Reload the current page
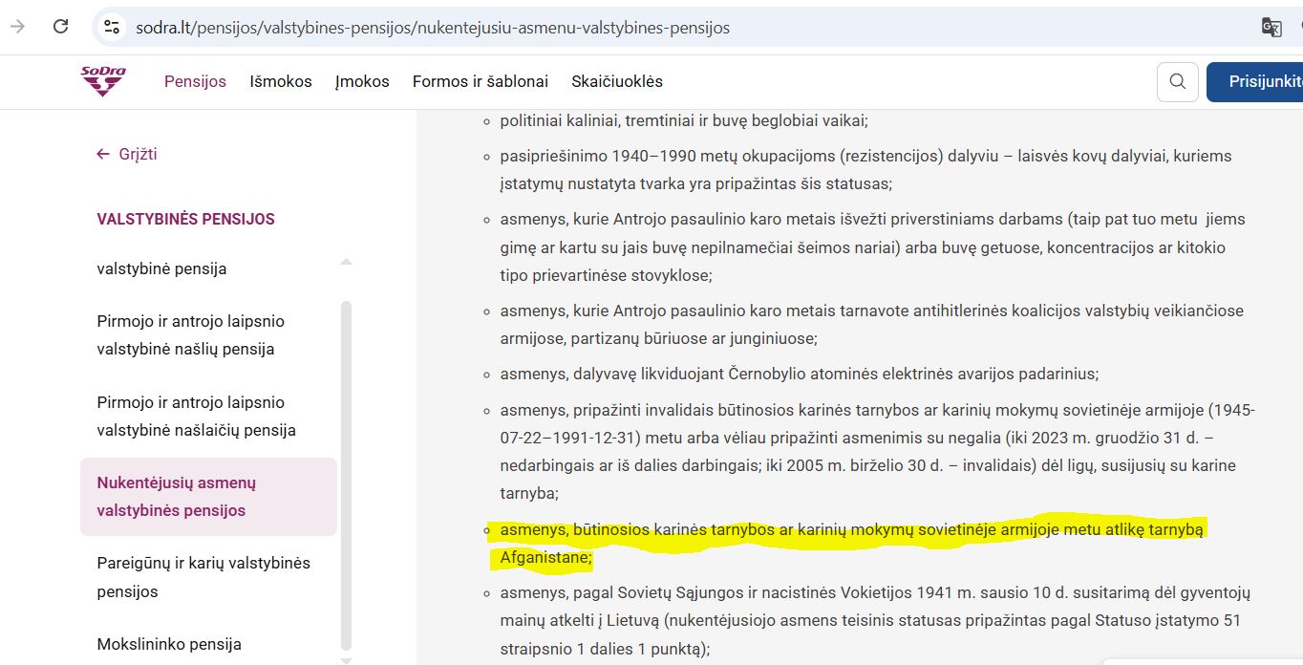 pos(60,27)
